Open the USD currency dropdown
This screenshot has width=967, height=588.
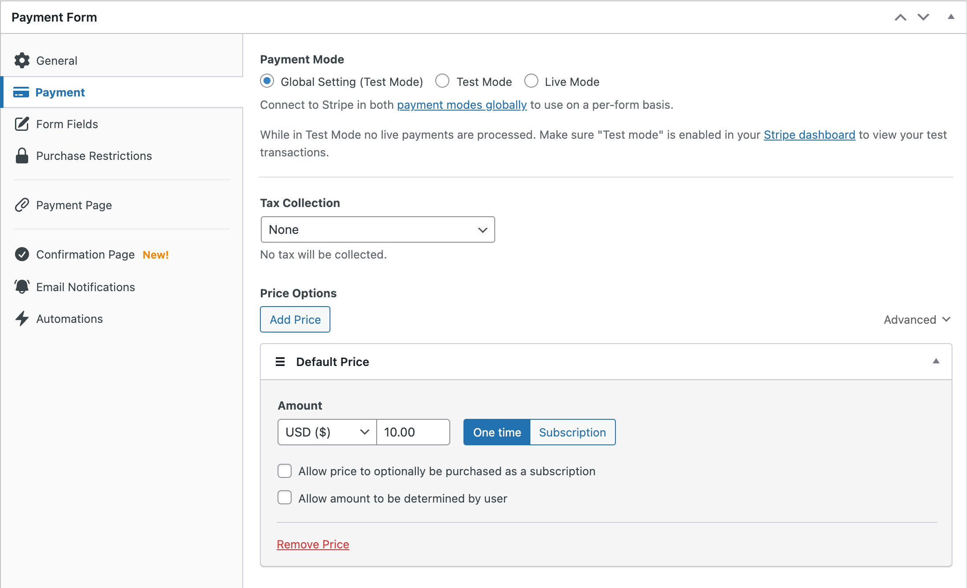point(327,432)
